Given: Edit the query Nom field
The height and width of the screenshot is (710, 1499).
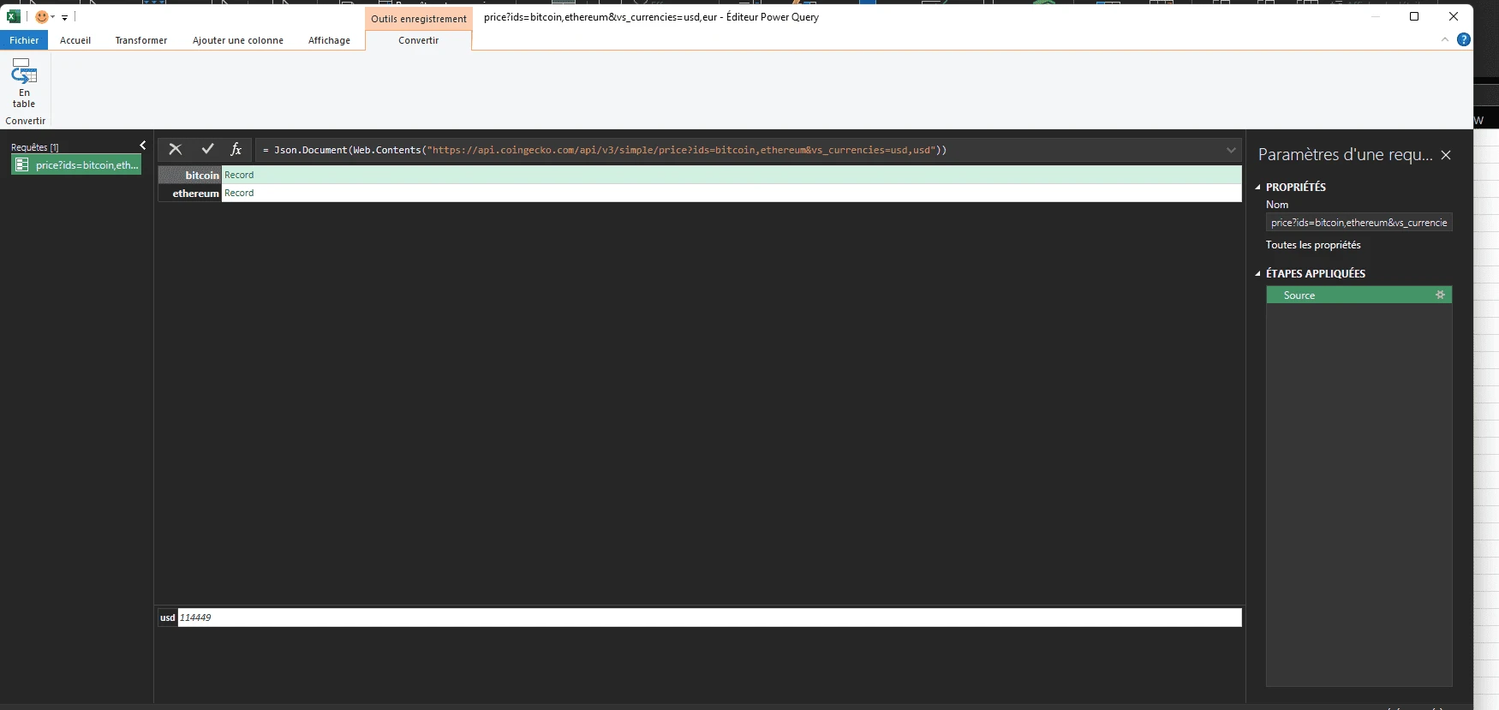Looking at the screenshot, I should (1359, 223).
